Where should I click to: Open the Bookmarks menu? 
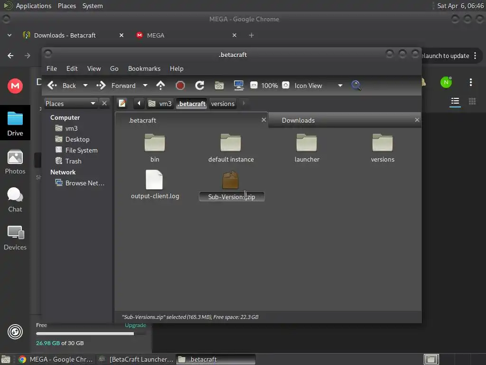[x=144, y=68]
